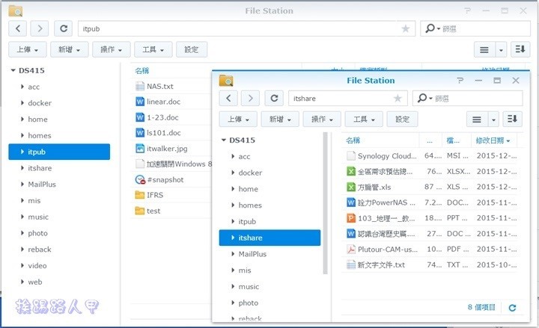This screenshot has width=539, height=328.
Task: Bookmark itpub with the star icon
Action: pyautogui.click(x=405, y=28)
